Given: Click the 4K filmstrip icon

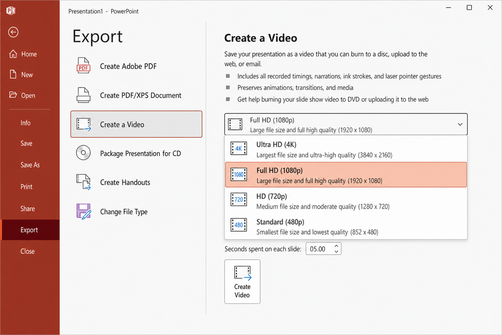Looking at the screenshot, I should click(x=239, y=148).
